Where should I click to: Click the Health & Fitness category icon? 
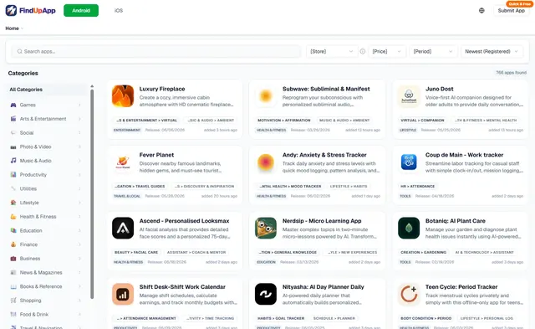pos(13,217)
